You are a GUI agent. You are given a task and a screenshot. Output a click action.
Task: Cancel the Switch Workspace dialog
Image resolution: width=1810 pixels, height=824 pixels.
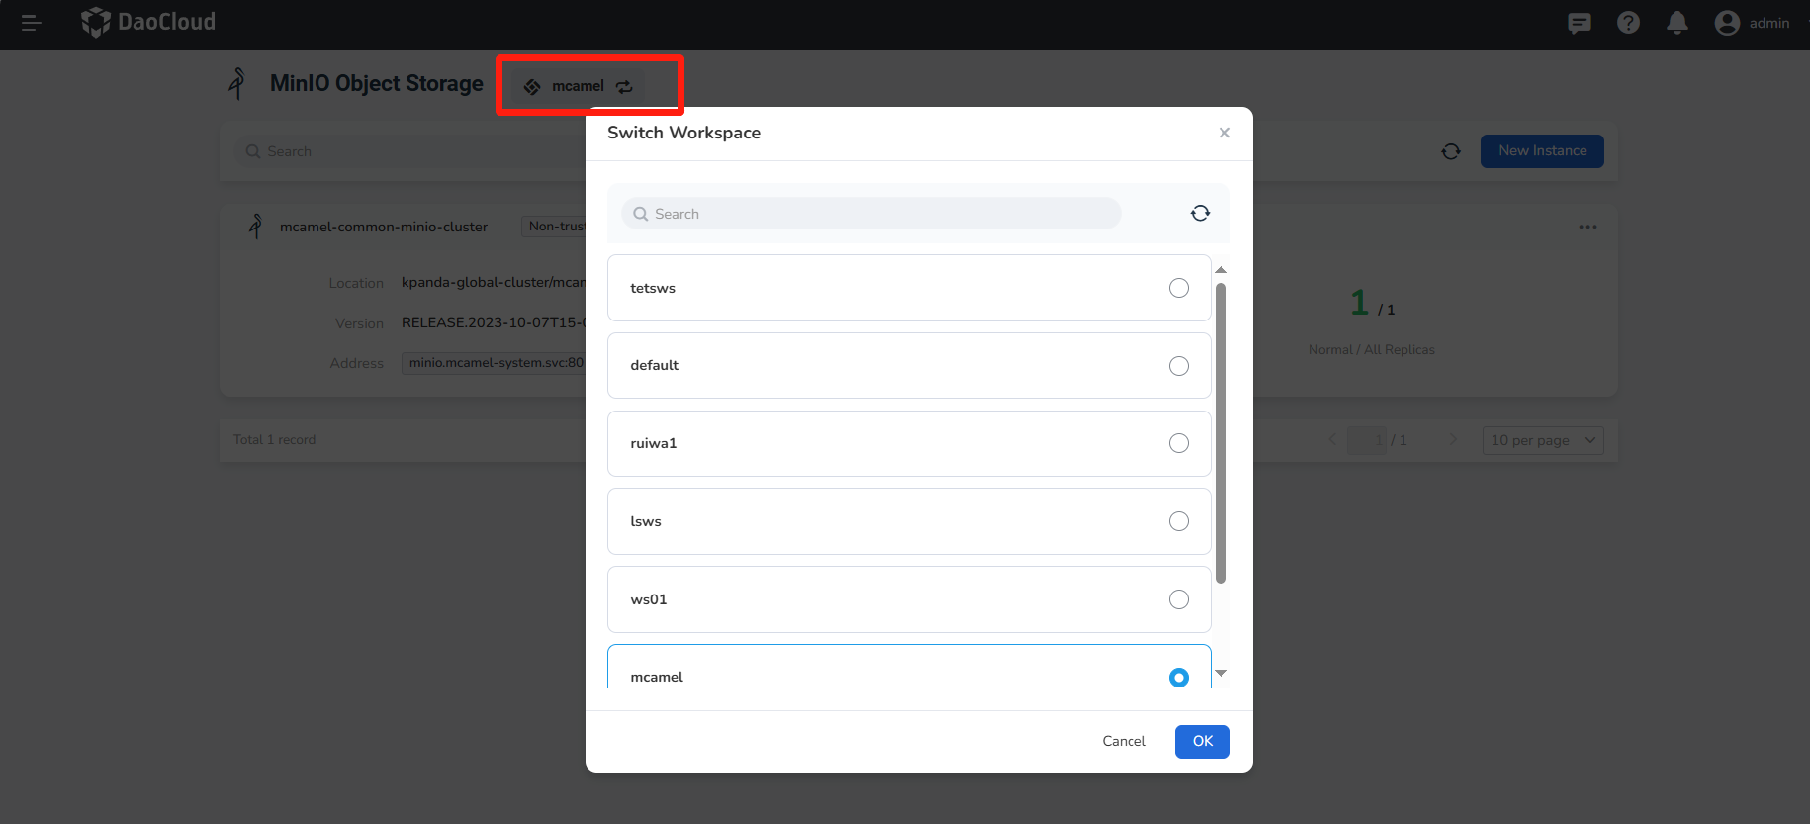(1124, 742)
